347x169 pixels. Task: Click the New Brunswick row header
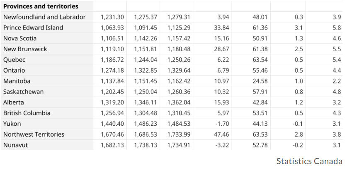[47, 49]
